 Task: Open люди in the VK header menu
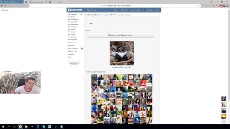click(x=115, y=10)
